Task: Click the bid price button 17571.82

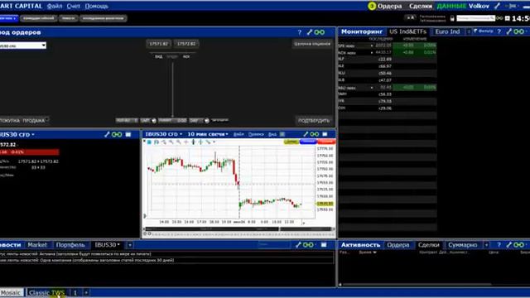Action: coord(158,44)
